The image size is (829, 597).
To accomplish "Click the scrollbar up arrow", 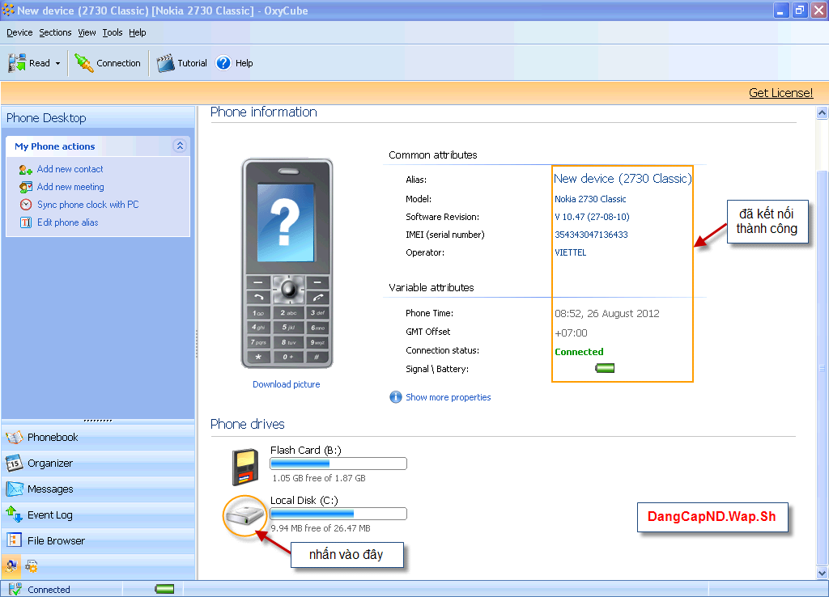I will pos(822,112).
